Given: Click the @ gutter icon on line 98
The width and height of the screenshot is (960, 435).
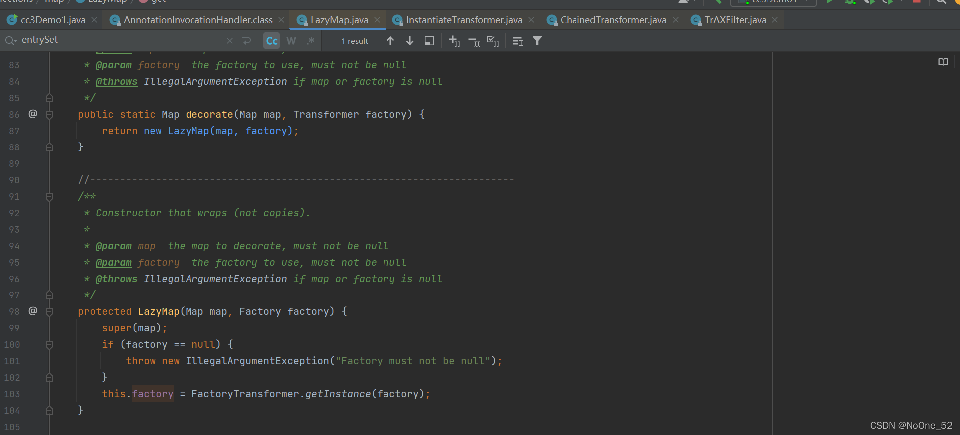Looking at the screenshot, I should click(33, 311).
